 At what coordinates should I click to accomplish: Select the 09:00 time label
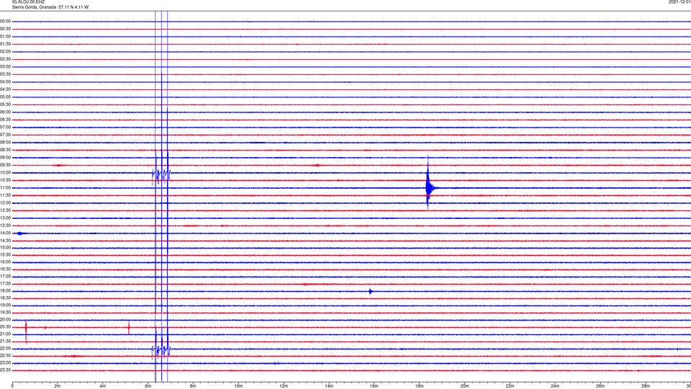click(5, 158)
